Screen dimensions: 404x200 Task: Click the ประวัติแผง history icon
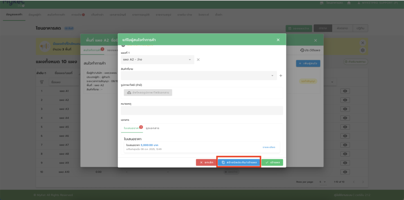[302, 50]
